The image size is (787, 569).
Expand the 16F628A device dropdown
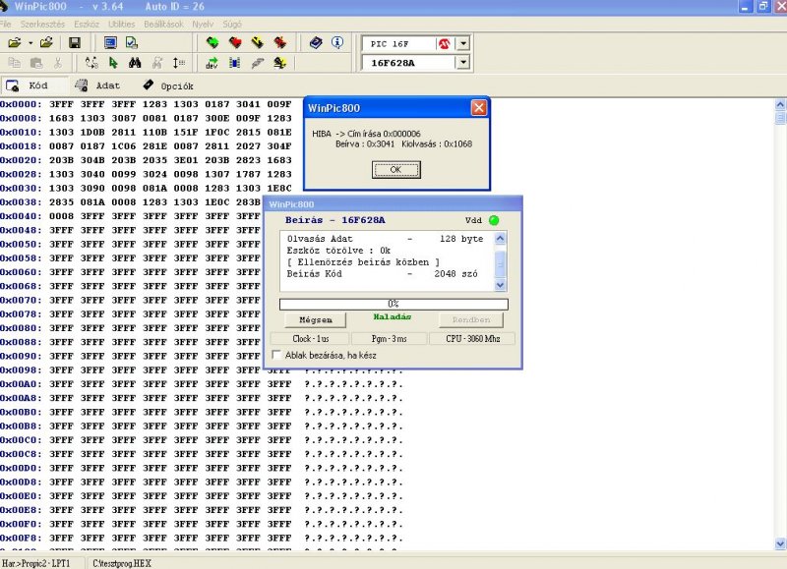pos(463,63)
